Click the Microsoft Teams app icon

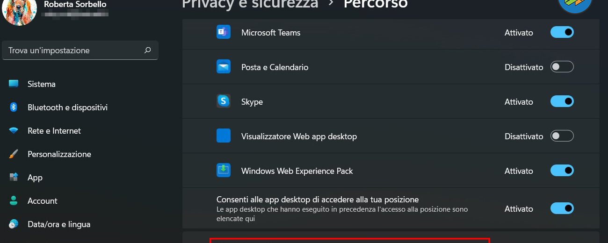point(223,32)
